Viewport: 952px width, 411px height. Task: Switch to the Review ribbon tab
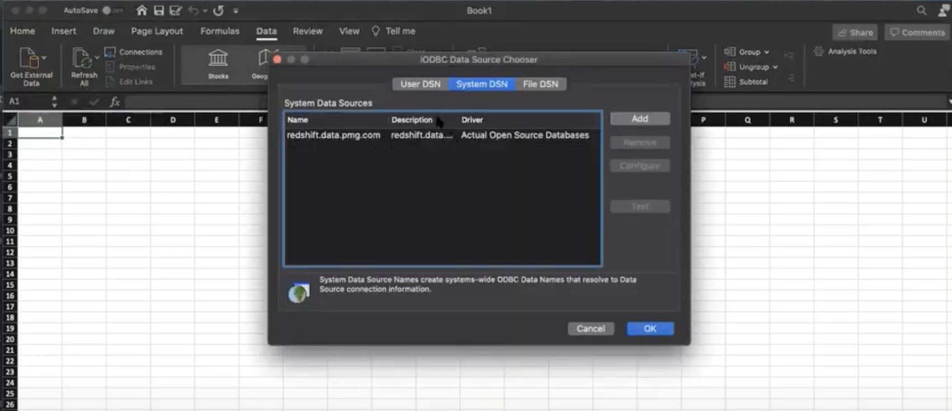(x=308, y=31)
